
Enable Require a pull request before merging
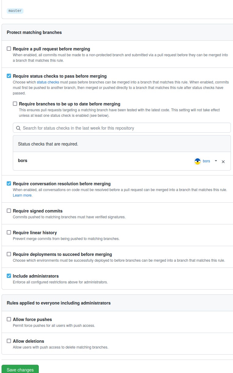pos(9,49)
